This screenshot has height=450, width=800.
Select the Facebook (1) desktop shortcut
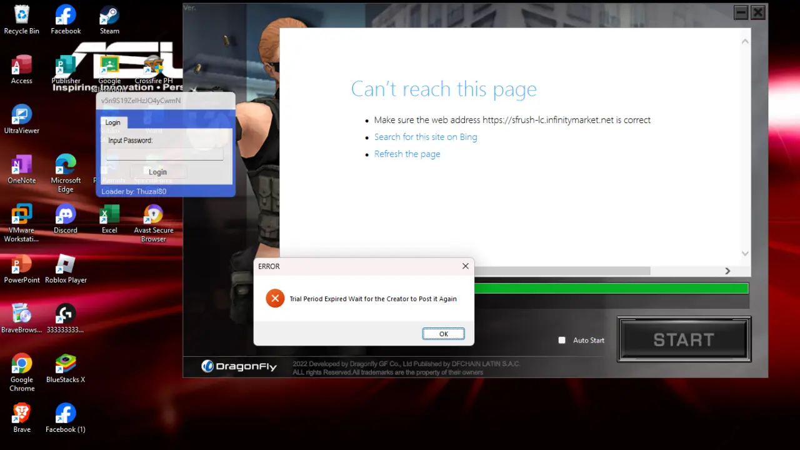pyautogui.click(x=66, y=419)
